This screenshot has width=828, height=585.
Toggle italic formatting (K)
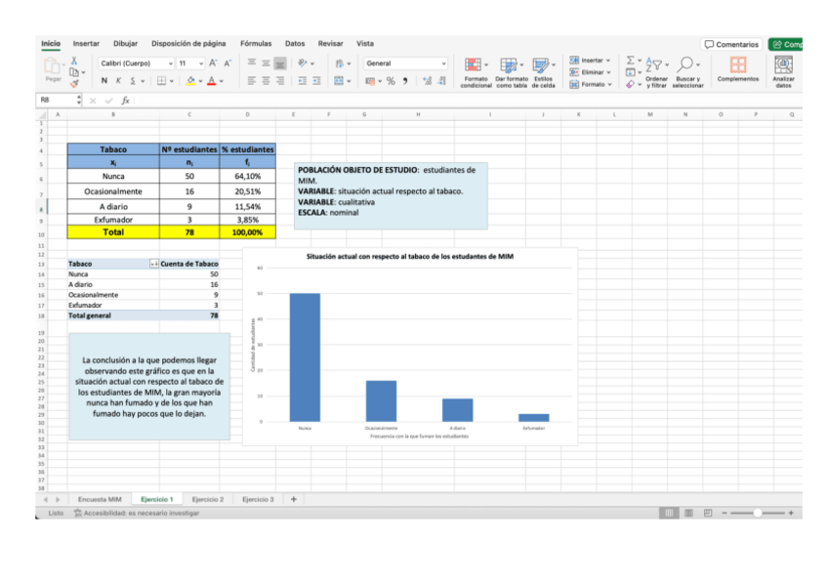[x=118, y=81]
